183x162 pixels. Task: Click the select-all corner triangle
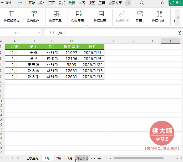coord(1,41)
